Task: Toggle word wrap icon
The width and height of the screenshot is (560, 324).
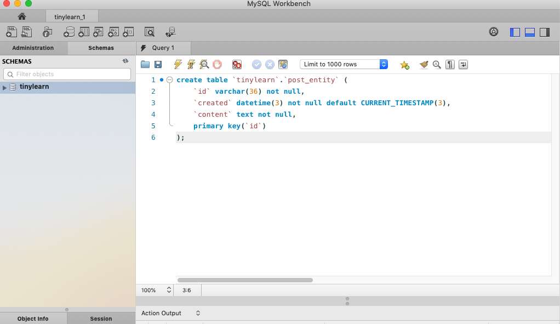Action: [463, 64]
